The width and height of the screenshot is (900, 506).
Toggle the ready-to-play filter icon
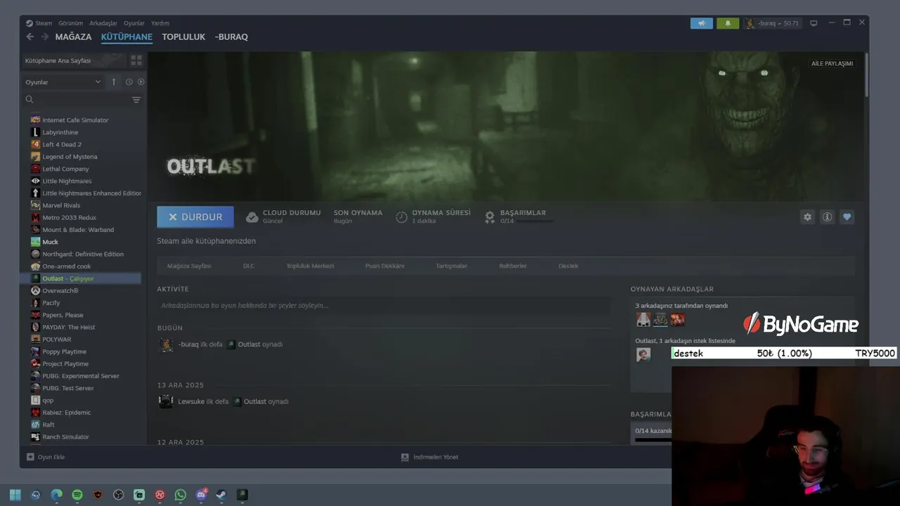(x=141, y=82)
